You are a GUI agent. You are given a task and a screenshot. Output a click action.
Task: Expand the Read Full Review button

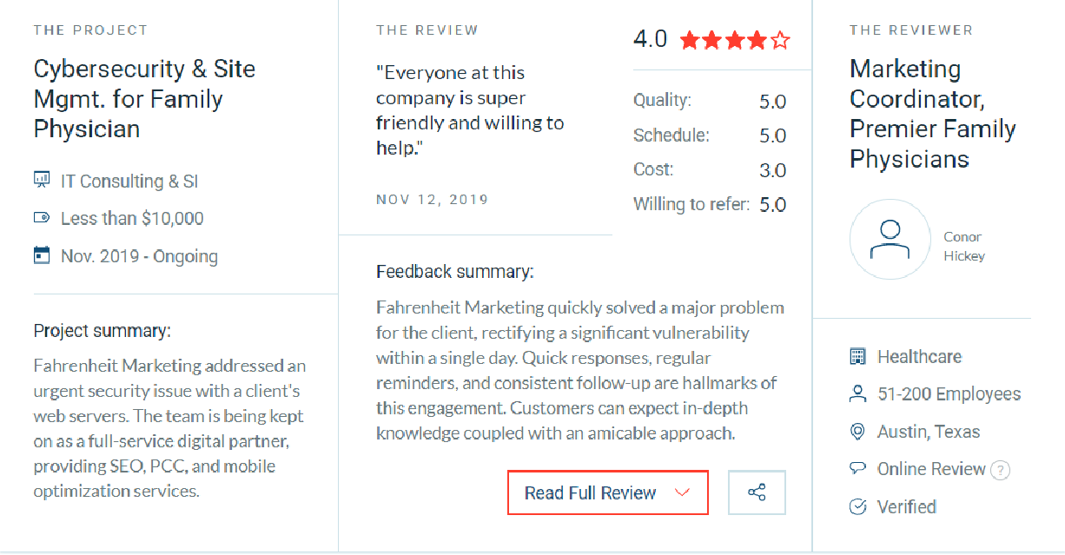coord(608,492)
